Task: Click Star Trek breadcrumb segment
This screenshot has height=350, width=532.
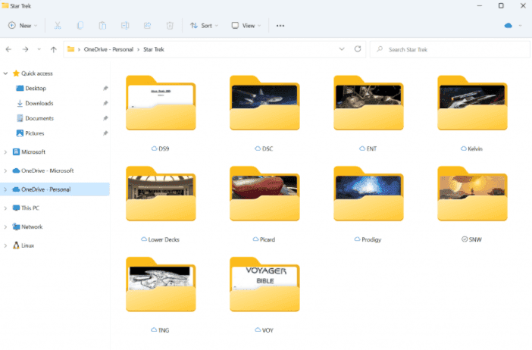Action: [154, 49]
